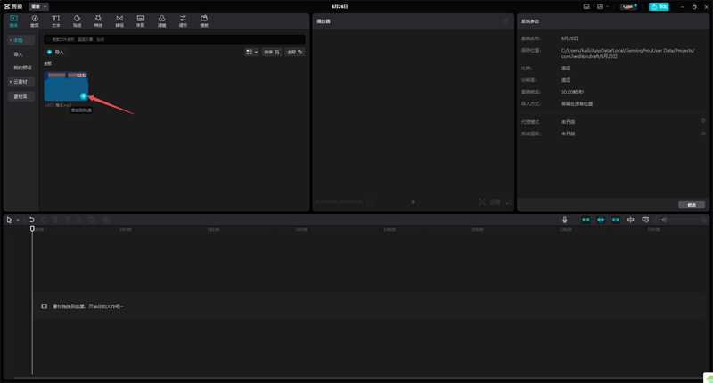Open the 转场 (Transitions) panel
This screenshot has height=383, width=713.
pyautogui.click(x=119, y=20)
